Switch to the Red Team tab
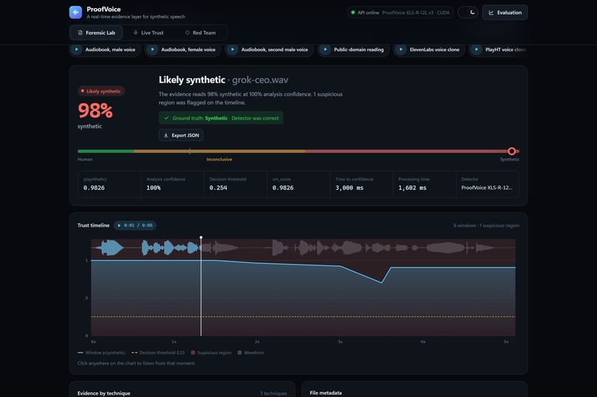The image size is (597, 397). (x=200, y=33)
